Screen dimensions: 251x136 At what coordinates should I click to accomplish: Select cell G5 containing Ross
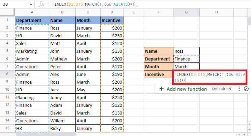pos(186,51)
